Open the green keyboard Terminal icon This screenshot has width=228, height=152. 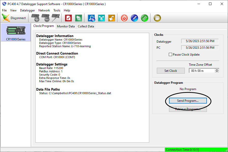coord(144,18)
